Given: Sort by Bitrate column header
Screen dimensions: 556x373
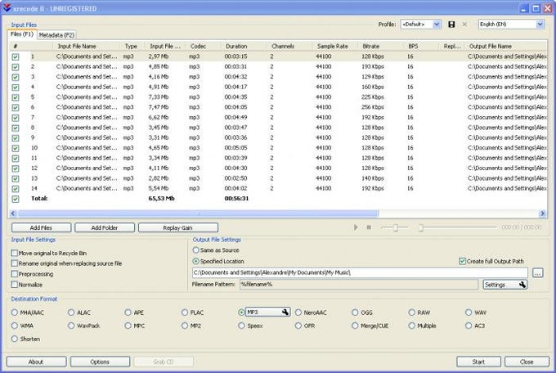Looking at the screenshot, I should (382, 46).
